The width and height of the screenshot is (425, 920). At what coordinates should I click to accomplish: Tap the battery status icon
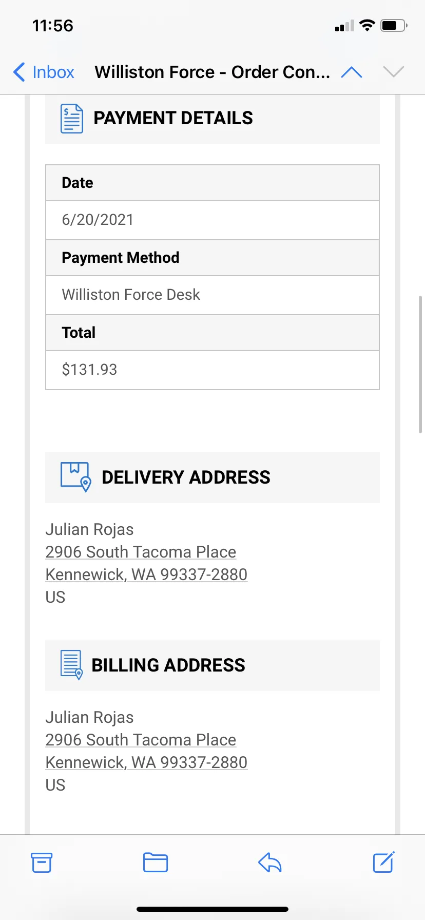pyautogui.click(x=394, y=26)
